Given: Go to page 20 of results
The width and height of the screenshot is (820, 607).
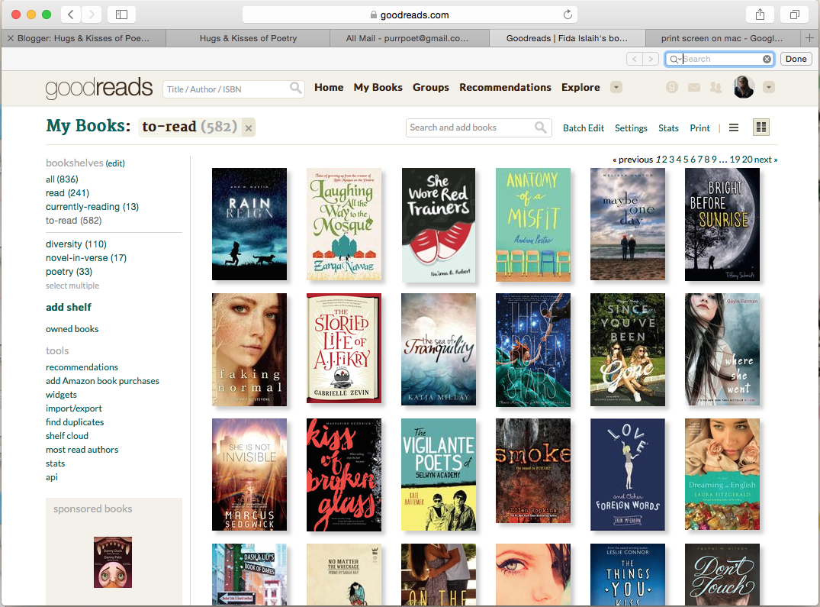Looking at the screenshot, I should (747, 160).
